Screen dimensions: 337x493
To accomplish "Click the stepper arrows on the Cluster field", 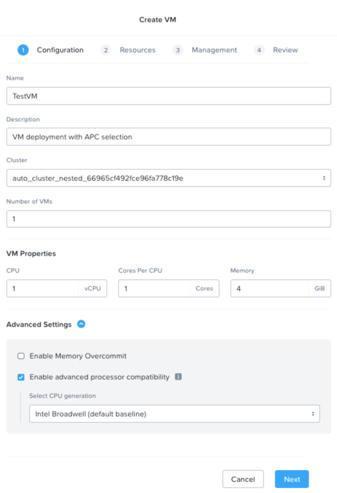I will point(324,177).
